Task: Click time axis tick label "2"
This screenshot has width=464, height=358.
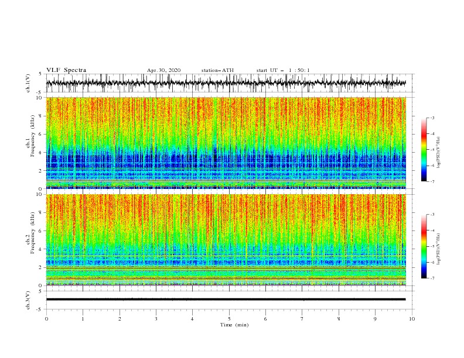Action: pos(120,319)
